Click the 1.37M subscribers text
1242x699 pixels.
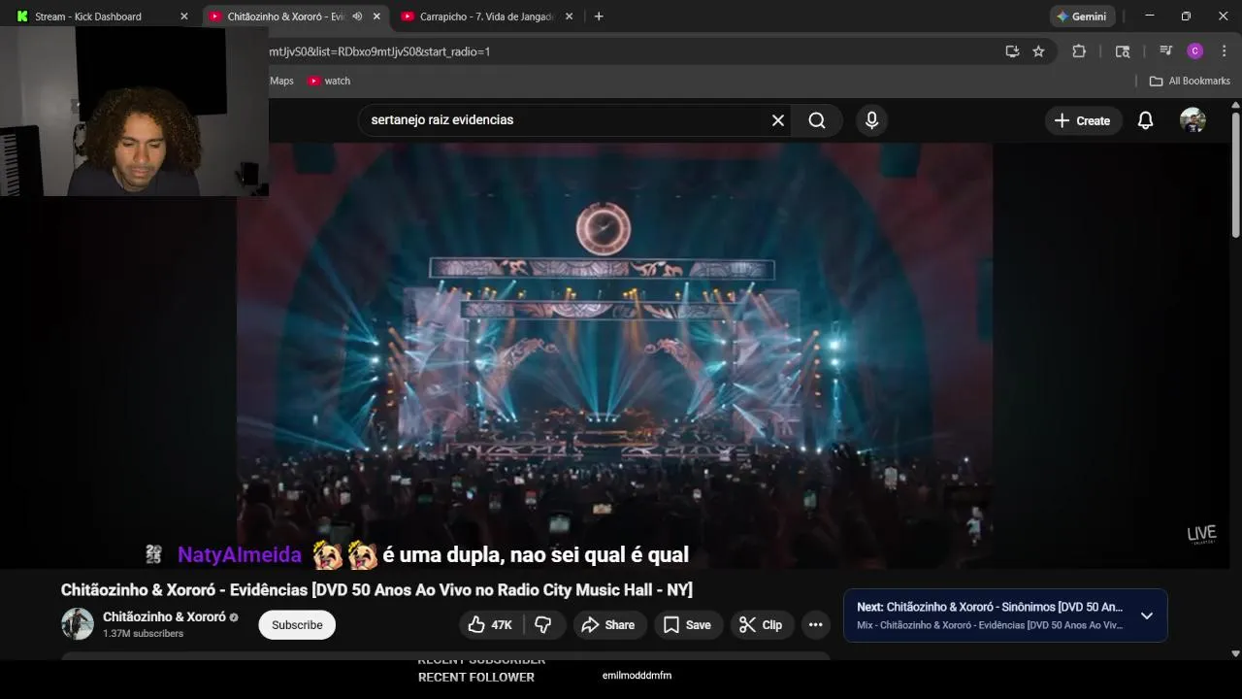pos(143,633)
